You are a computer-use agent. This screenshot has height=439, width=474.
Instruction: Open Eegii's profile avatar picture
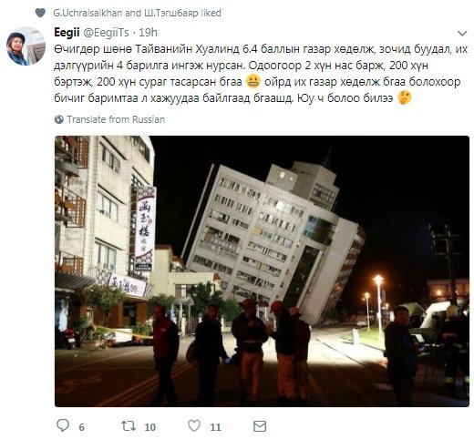pos(26,46)
